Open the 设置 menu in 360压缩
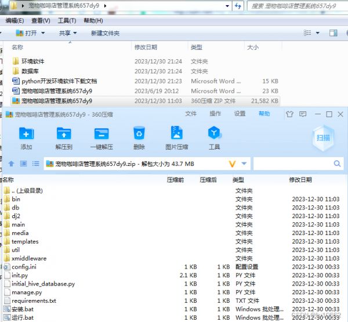Viewport: 348px width, 322px height. point(240,114)
